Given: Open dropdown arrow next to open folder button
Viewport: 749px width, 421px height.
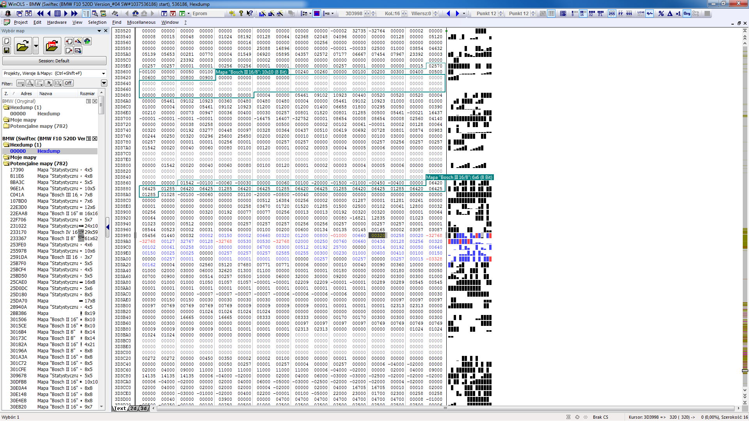Looking at the screenshot, I should [36, 46].
